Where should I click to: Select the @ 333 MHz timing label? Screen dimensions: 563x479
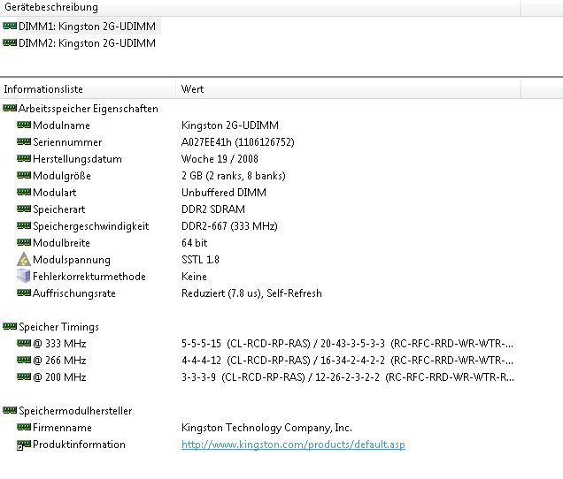pyautogui.click(x=59, y=344)
